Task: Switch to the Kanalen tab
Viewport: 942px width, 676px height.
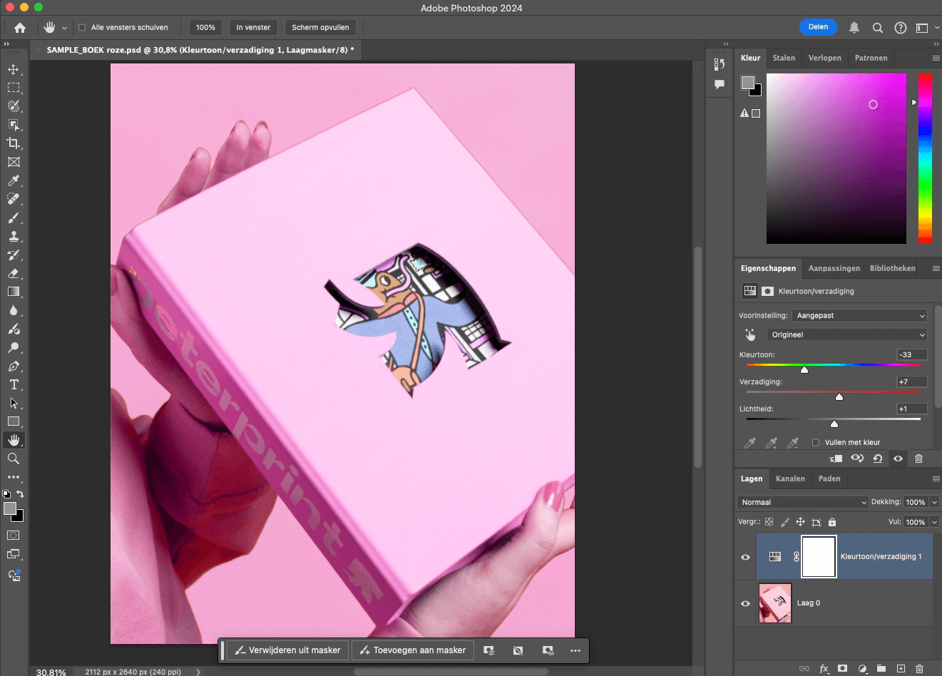Action: 790,478
